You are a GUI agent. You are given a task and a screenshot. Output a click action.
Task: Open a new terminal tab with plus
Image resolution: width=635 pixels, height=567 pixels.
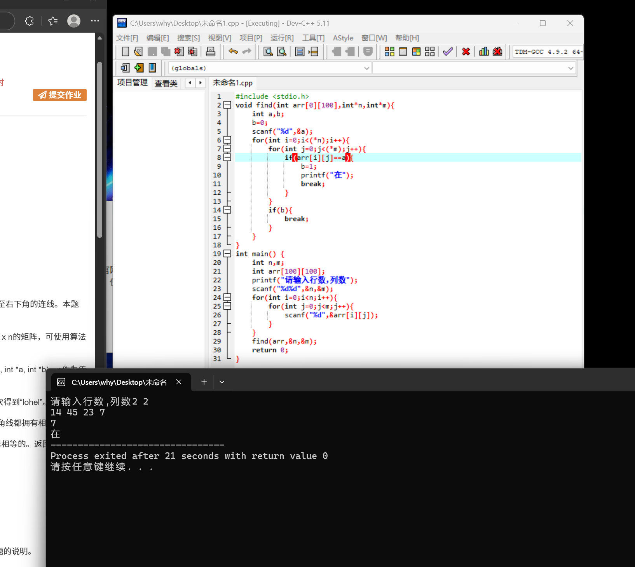(204, 382)
